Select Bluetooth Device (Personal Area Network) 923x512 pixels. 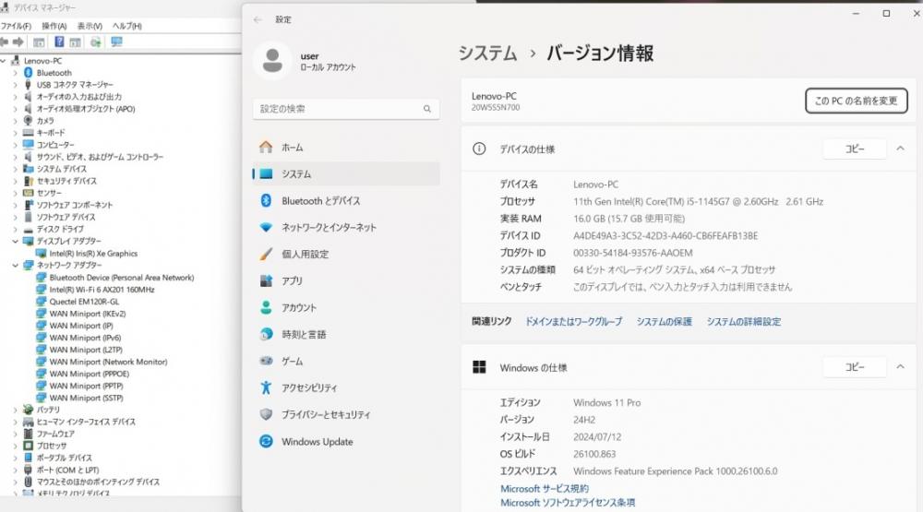tap(121, 277)
